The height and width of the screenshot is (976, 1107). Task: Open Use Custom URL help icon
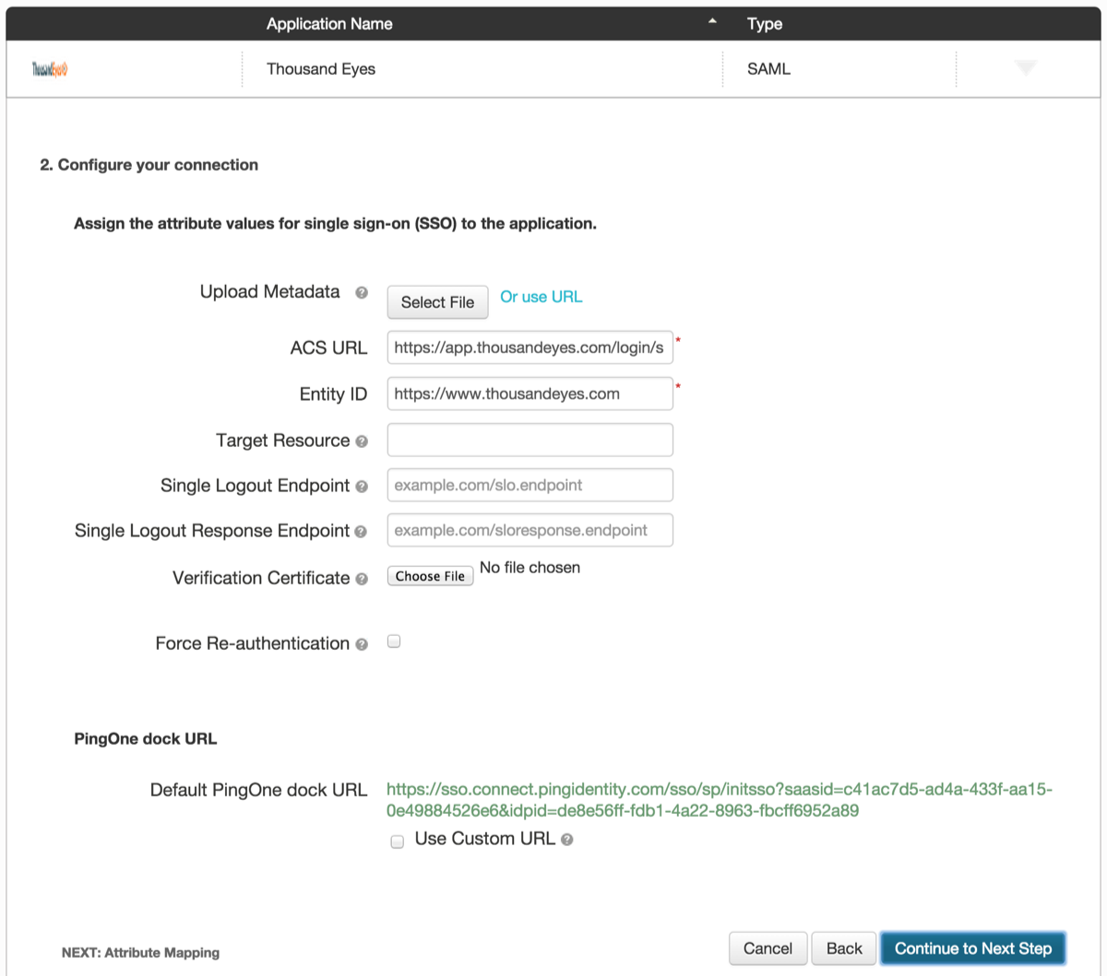[x=567, y=840]
